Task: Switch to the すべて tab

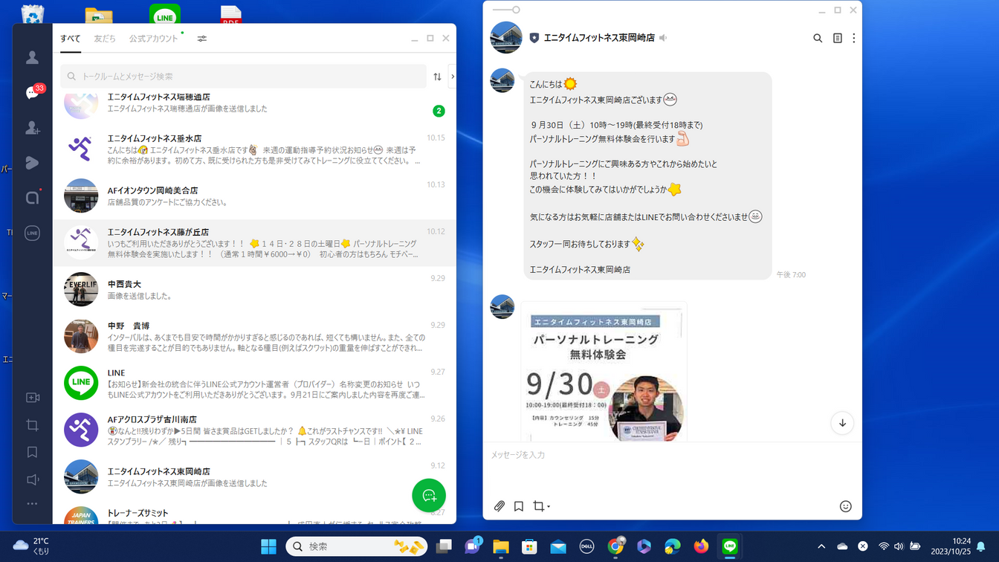Action: click(x=71, y=39)
